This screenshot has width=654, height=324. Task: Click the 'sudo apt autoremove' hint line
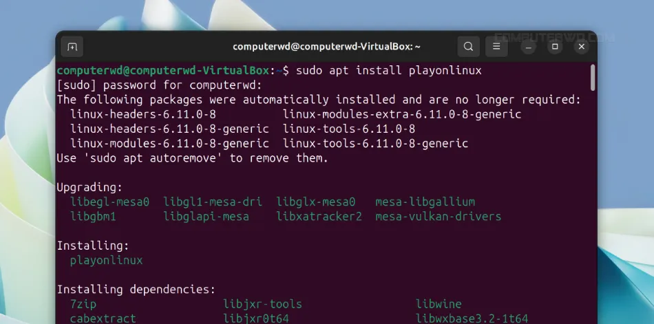coord(193,158)
